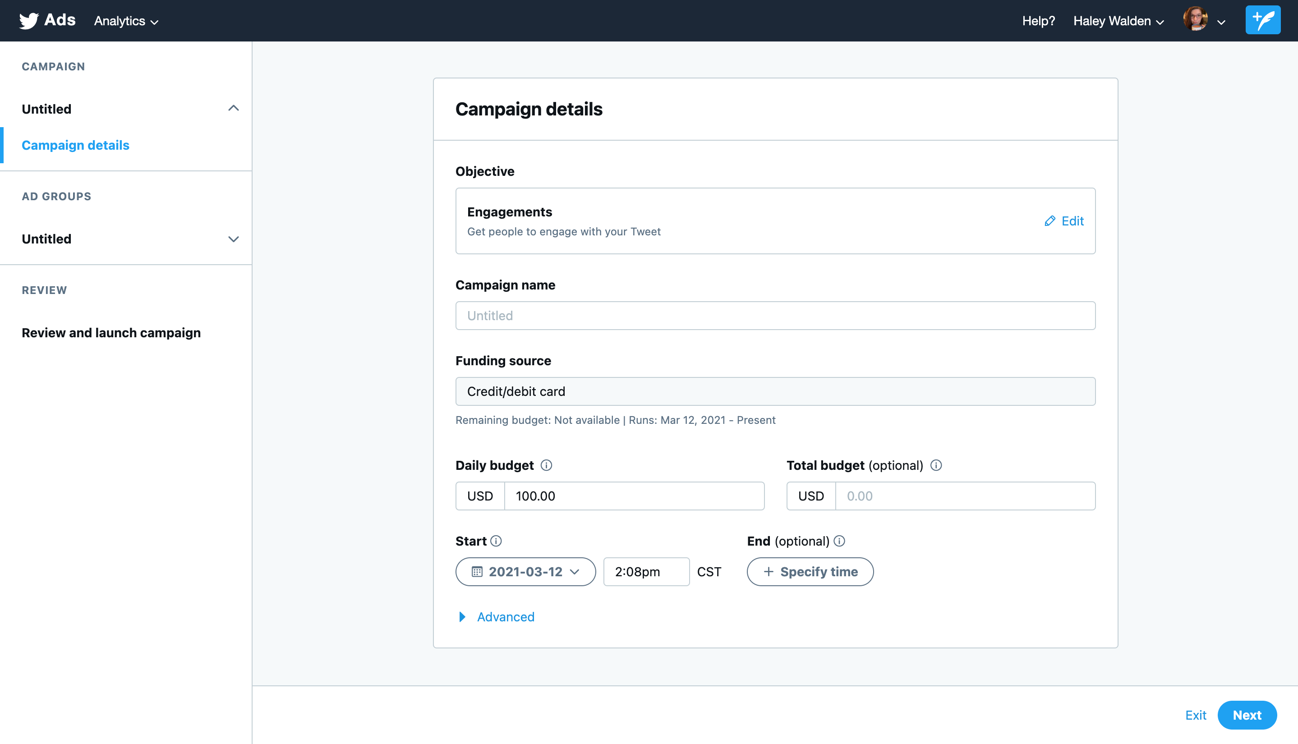Click the Exit link
Image resolution: width=1298 pixels, height=744 pixels.
click(1195, 715)
